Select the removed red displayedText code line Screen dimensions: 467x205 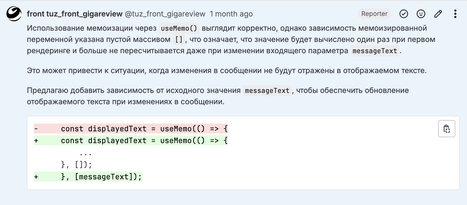coord(131,129)
